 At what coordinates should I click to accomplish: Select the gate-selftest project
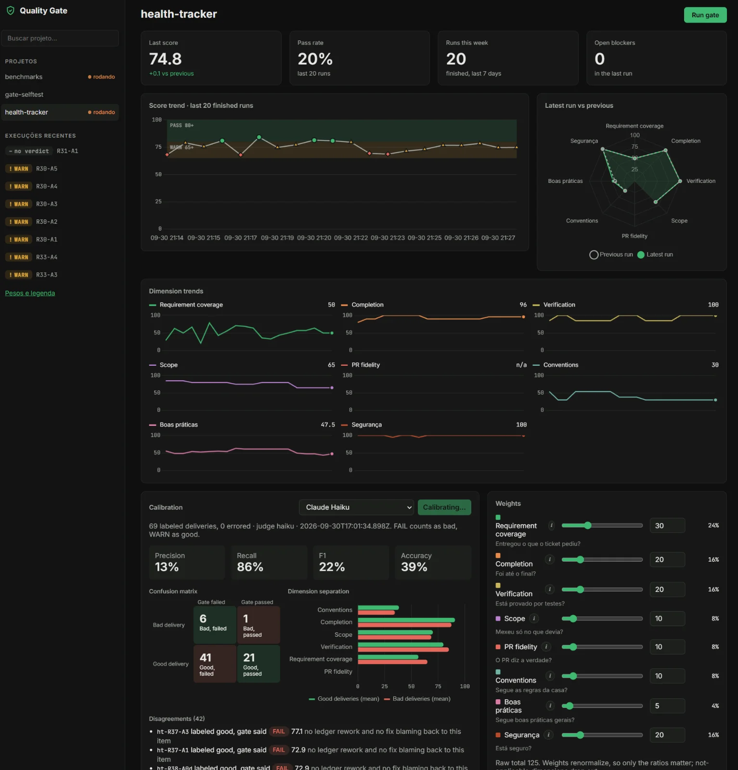(x=60, y=94)
